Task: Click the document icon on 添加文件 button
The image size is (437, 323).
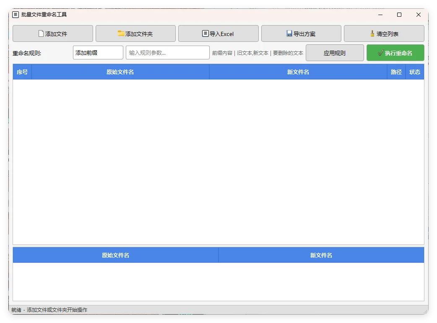Action: pos(40,33)
